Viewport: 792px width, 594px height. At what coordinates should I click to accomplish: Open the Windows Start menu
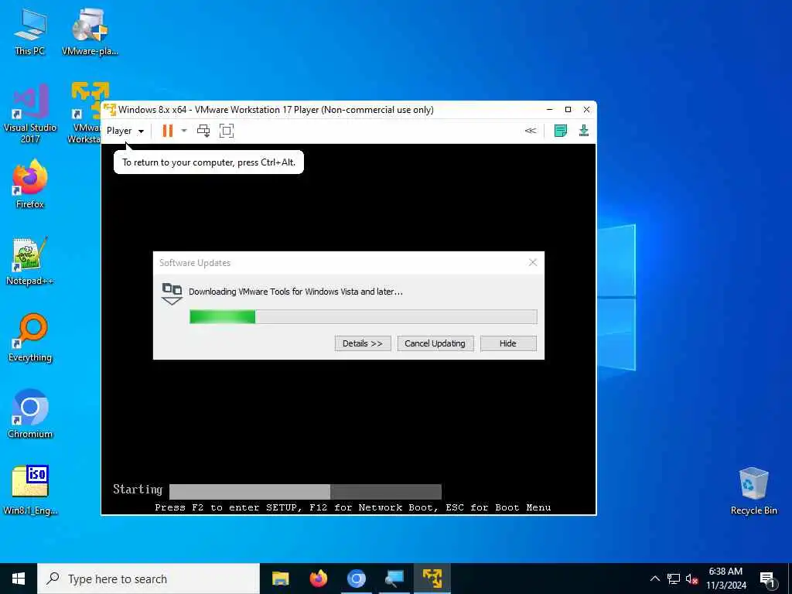[19, 579]
